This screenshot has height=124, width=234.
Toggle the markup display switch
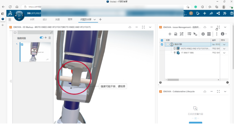tap(41, 38)
